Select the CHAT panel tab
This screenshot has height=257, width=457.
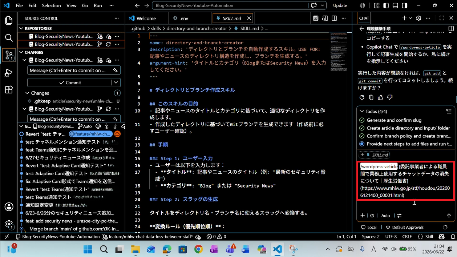click(364, 18)
